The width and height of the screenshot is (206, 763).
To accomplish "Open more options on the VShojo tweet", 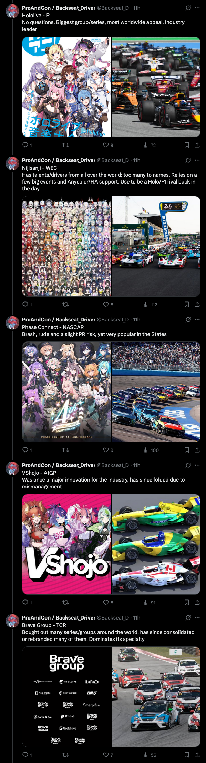I will [197, 465].
